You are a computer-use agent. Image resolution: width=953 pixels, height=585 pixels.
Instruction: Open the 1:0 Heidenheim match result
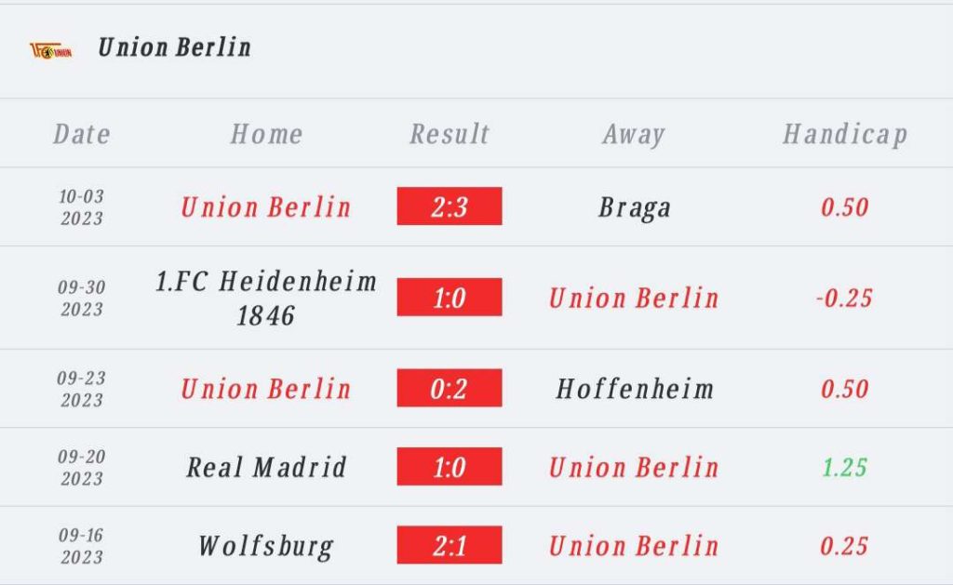tap(450, 297)
